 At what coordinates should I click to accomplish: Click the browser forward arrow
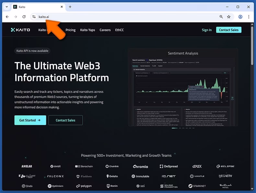coord(16,17)
